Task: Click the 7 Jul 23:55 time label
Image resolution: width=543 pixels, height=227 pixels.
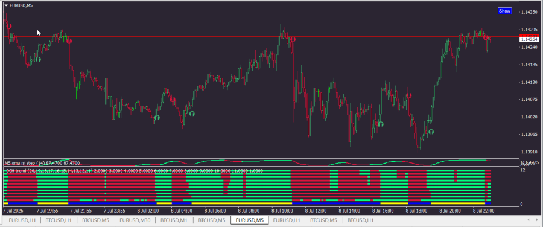Action: (x=115, y=211)
